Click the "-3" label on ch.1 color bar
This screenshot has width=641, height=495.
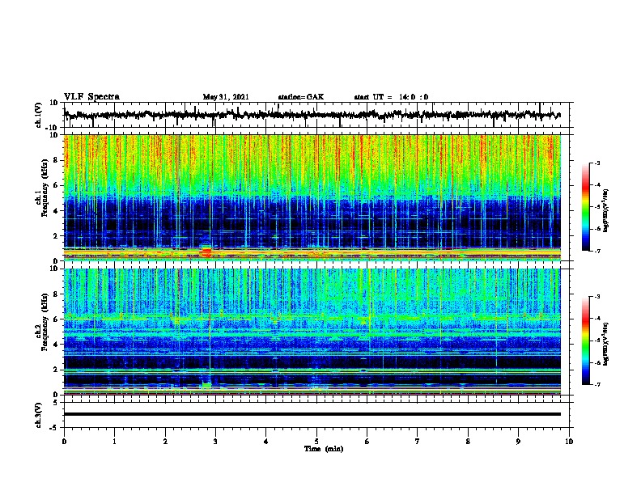coord(597,163)
